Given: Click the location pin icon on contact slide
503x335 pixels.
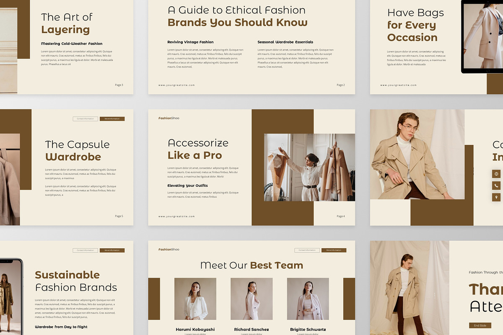Looking at the screenshot, I should (x=497, y=197).
